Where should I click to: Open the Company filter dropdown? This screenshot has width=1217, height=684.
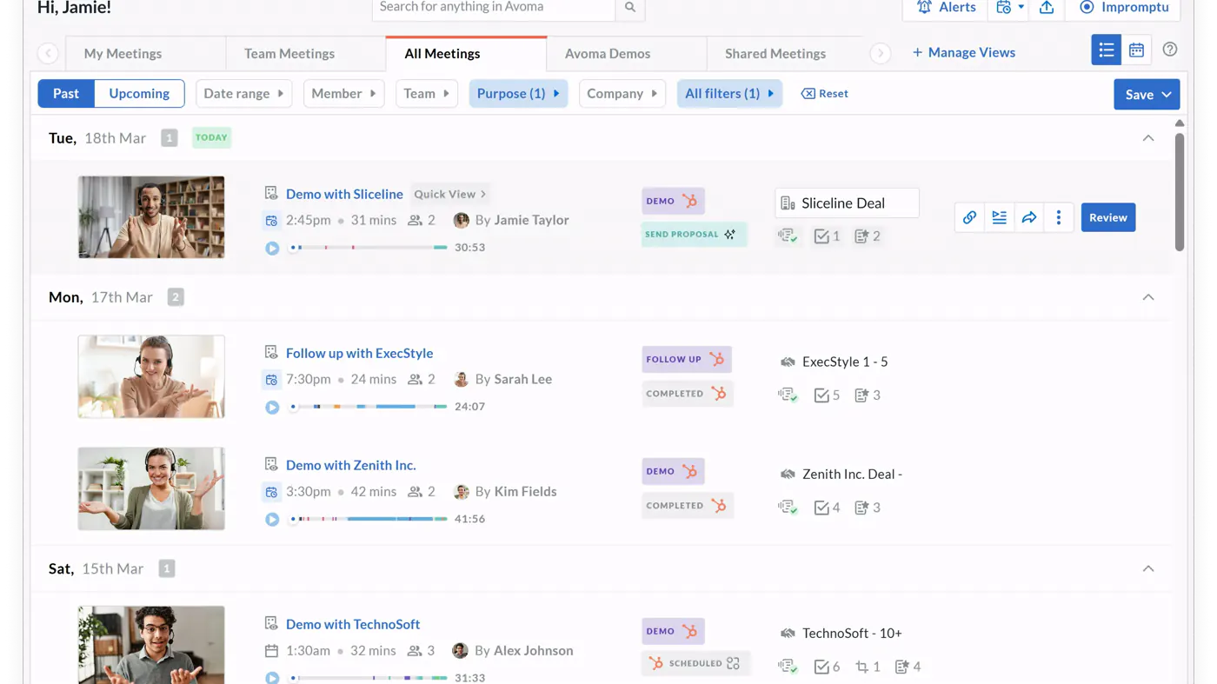point(622,94)
